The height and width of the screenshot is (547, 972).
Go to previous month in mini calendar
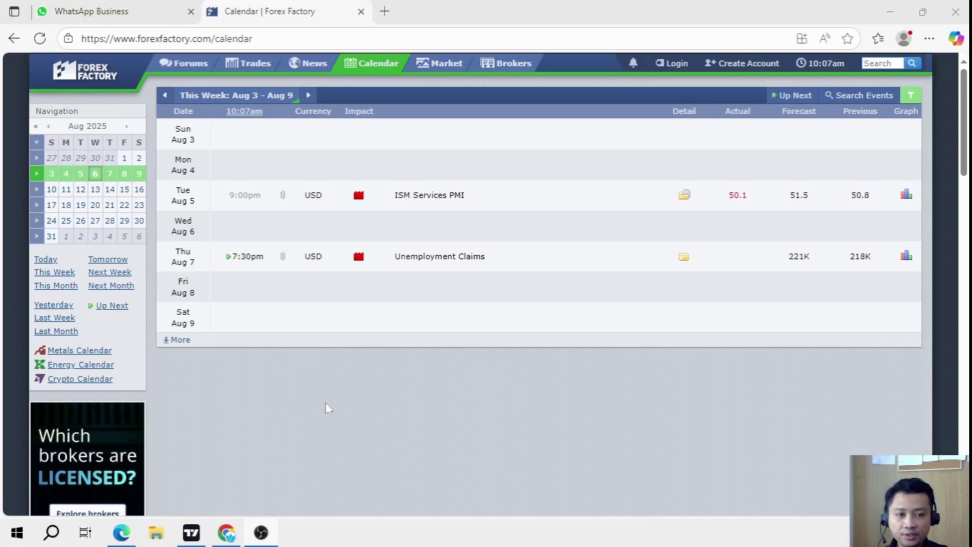click(48, 126)
